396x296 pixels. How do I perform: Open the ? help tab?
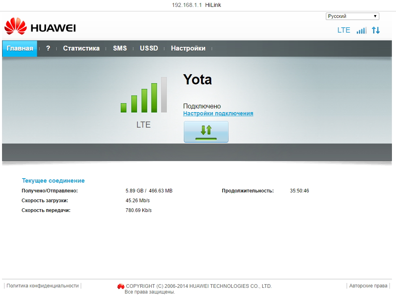click(x=48, y=48)
